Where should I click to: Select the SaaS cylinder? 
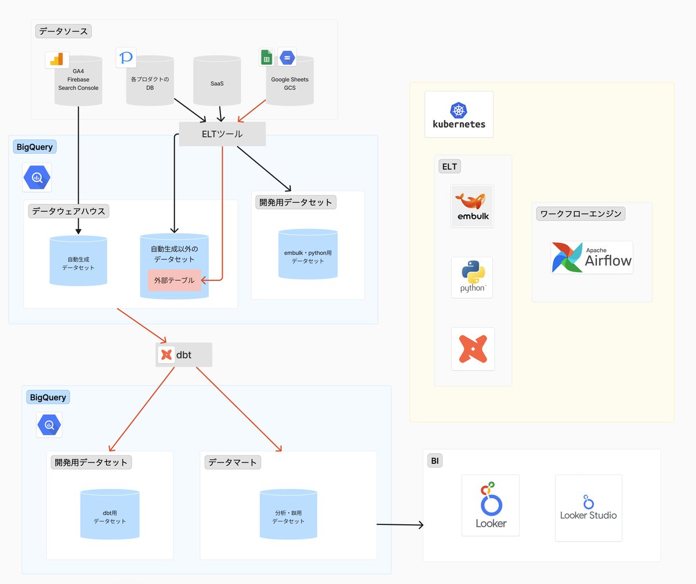pos(217,81)
